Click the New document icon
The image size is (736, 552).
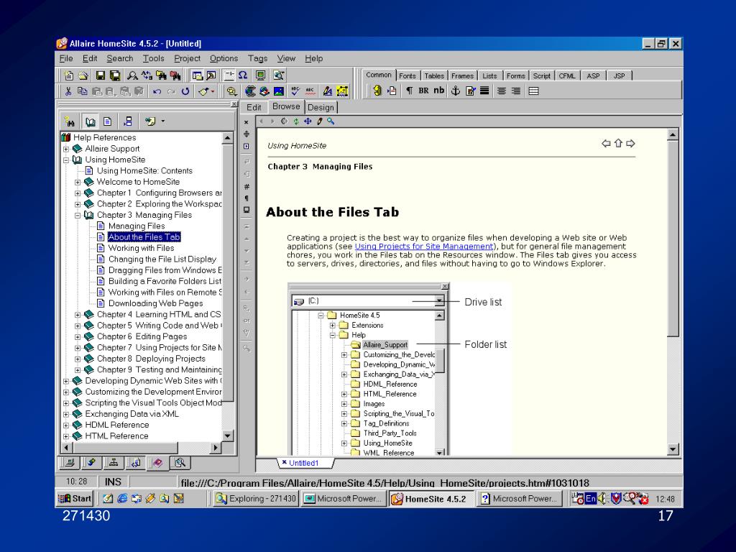pyautogui.click(x=69, y=75)
